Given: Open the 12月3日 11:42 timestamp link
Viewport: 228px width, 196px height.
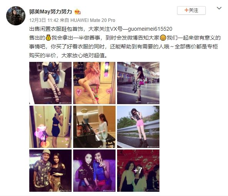Looking at the screenshot, I should coord(44,20).
